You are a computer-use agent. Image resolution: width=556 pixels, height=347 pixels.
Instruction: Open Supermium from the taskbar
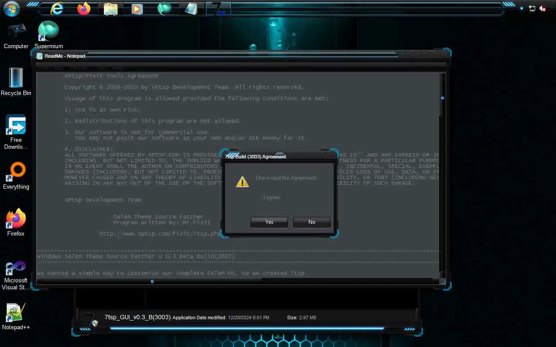tap(164, 8)
